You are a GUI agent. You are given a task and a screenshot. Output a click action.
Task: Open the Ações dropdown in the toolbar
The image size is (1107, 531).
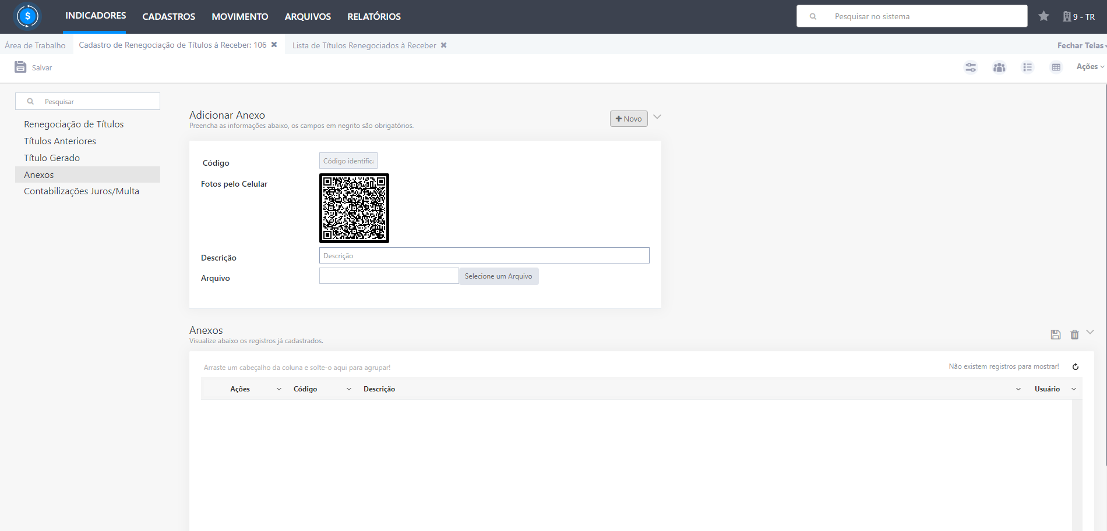[1090, 67]
